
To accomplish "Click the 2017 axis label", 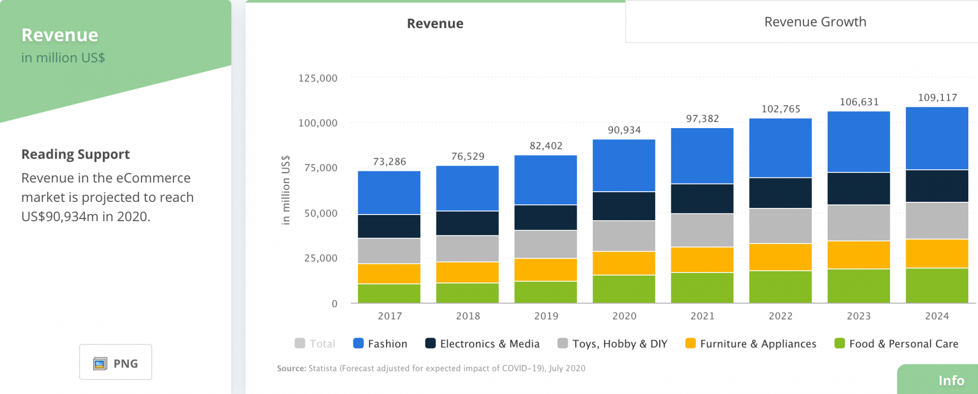I will [x=390, y=316].
